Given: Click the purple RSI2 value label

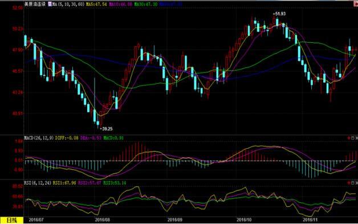Looking at the screenshot, I should tap(89, 183).
